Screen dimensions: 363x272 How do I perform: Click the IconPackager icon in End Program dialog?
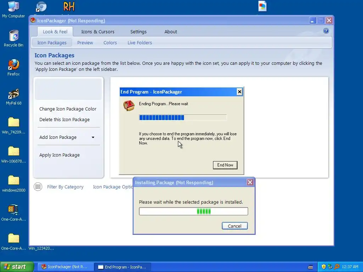tap(129, 106)
